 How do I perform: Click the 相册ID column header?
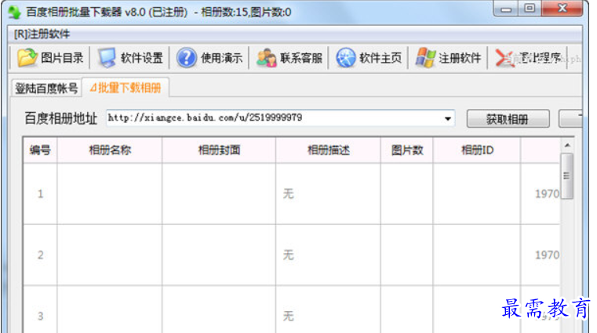(x=477, y=150)
